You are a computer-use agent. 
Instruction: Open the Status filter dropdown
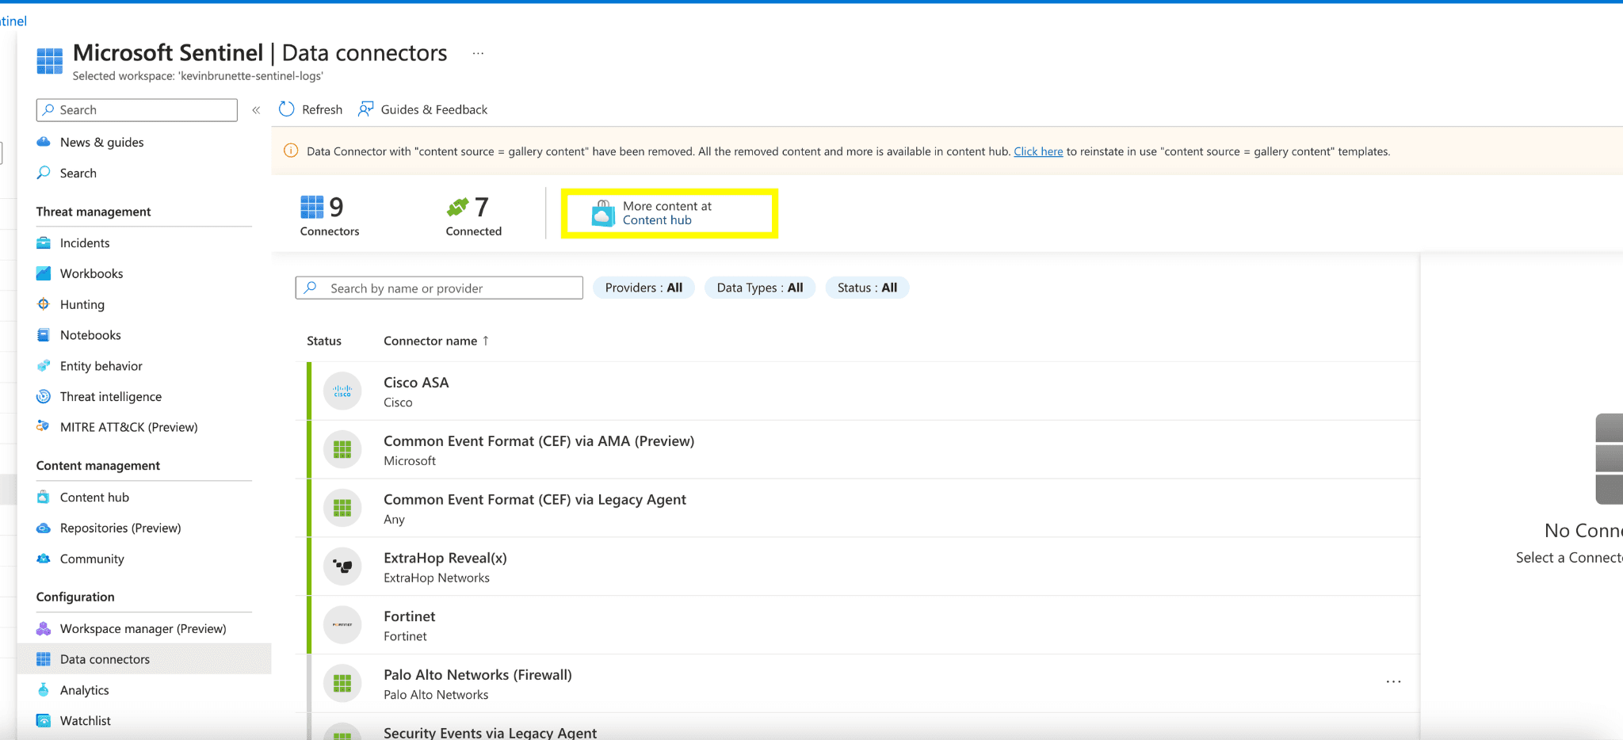(867, 288)
